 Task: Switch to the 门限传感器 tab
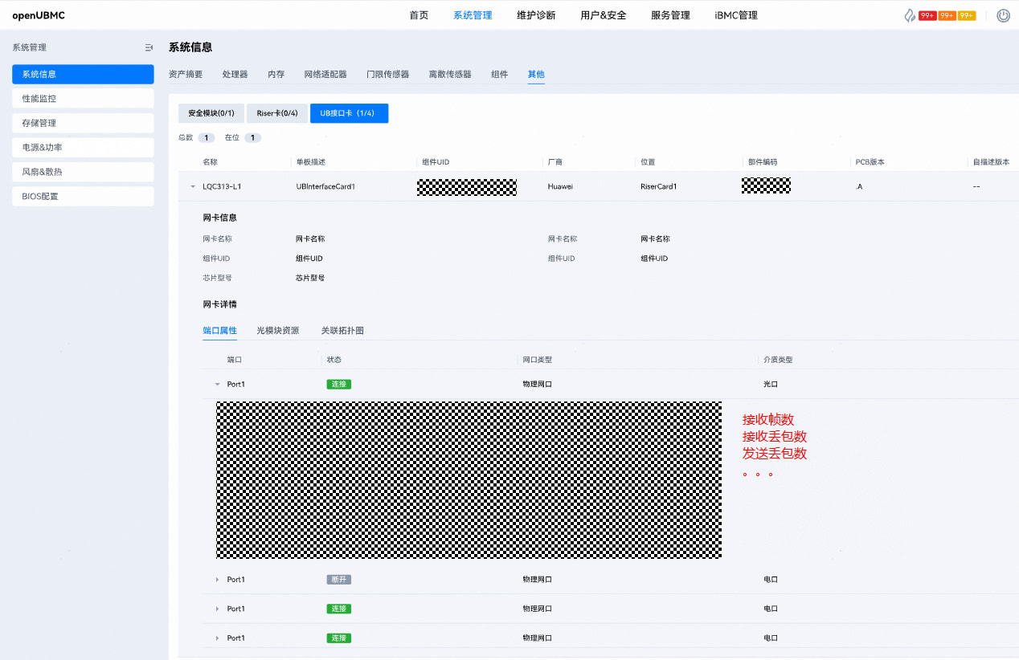(388, 74)
